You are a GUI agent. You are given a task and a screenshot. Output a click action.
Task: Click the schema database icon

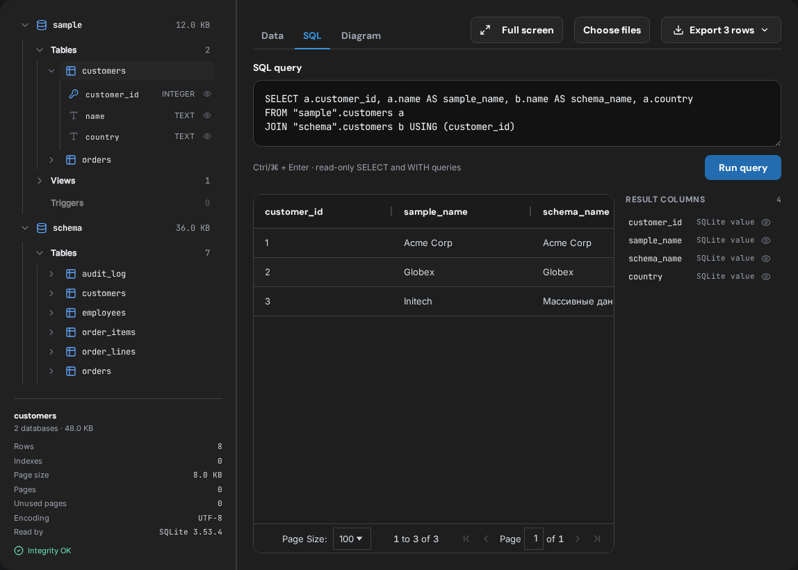click(x=42, y=228)
